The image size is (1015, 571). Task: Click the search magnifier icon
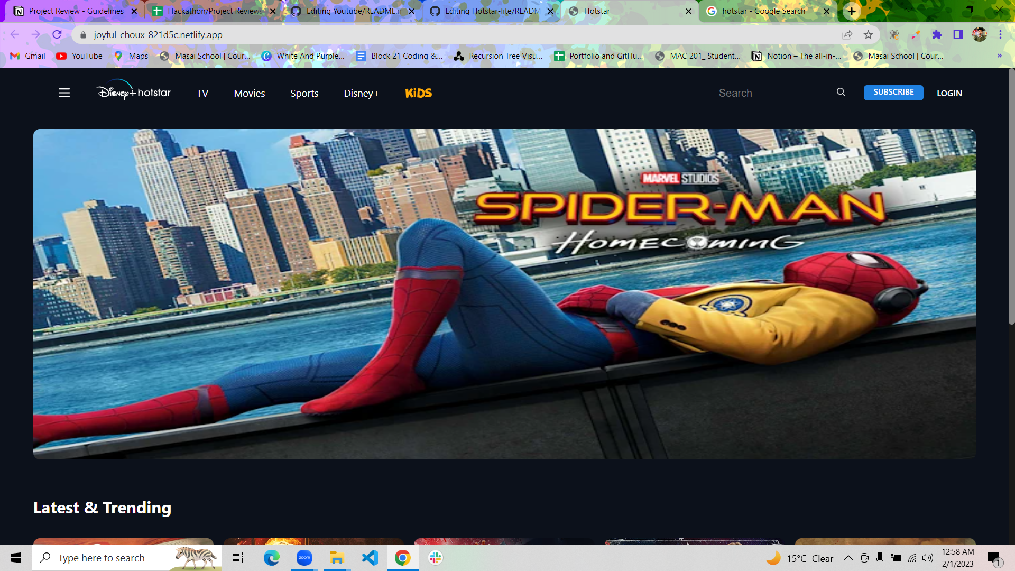841,93
